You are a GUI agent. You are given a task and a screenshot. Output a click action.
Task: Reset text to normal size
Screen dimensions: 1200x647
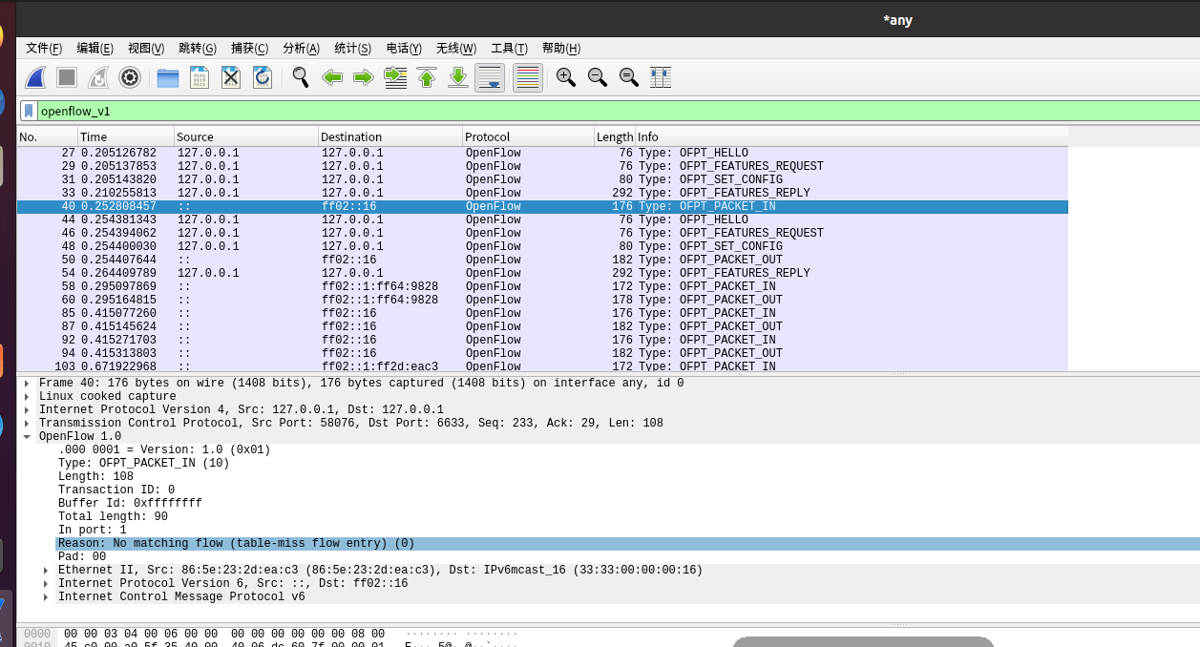point(629,77)
